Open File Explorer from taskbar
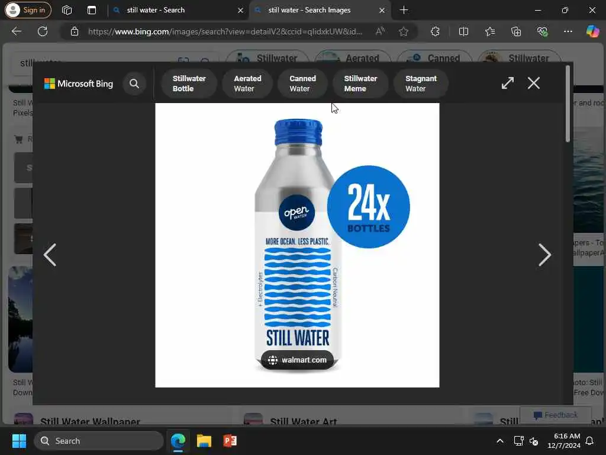606x455 pixels. point(204,441)
